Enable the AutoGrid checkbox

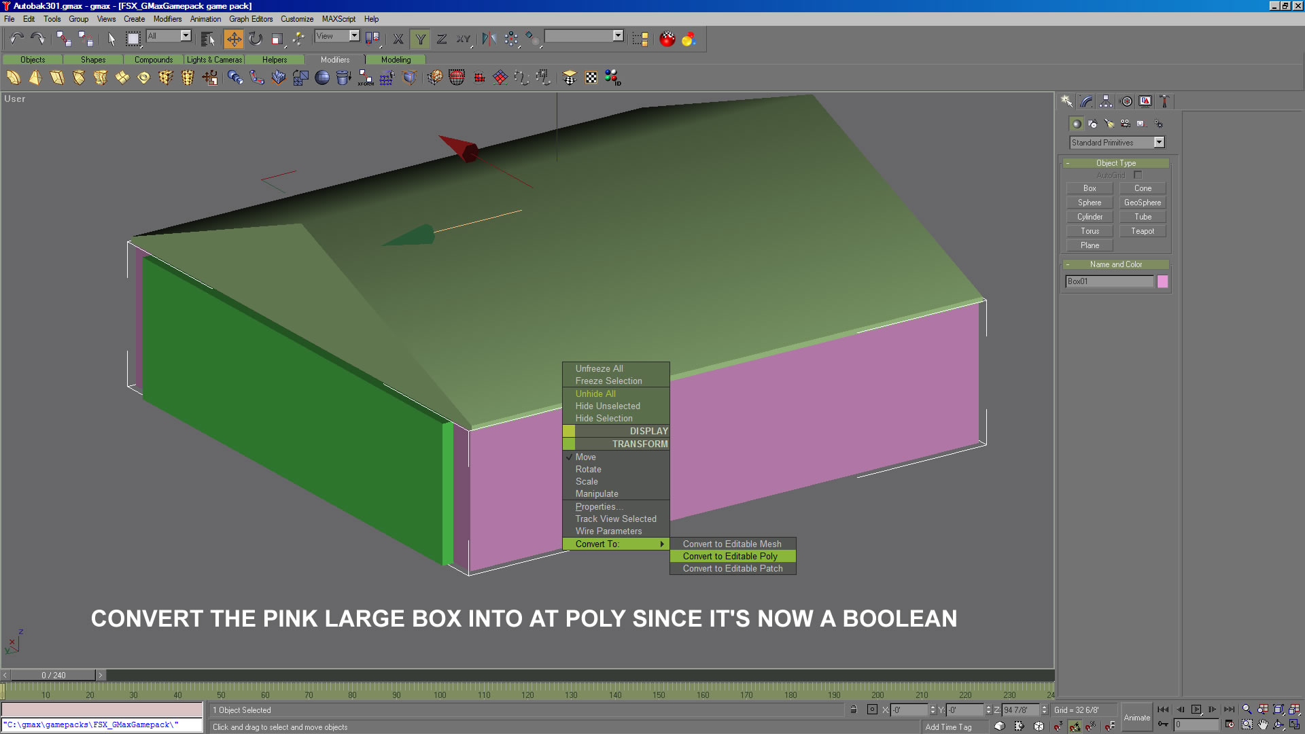click(1138, 175)
